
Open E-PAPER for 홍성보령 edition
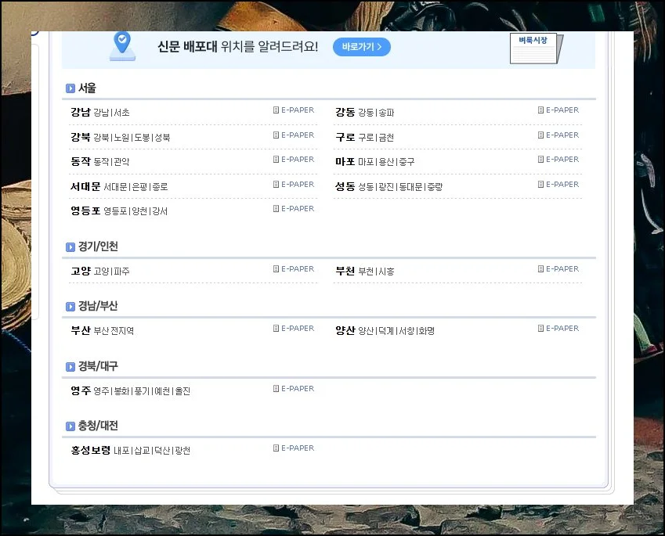[294, 448]
